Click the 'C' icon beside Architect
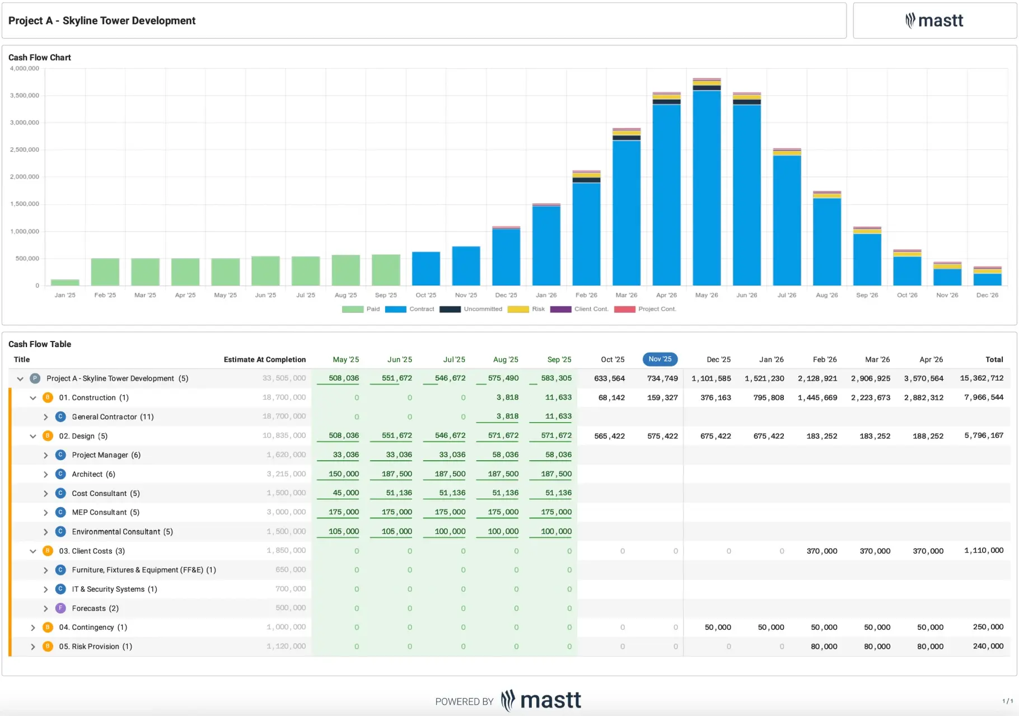The height and width of the screenshot is (716, 1019). point(60,474)
